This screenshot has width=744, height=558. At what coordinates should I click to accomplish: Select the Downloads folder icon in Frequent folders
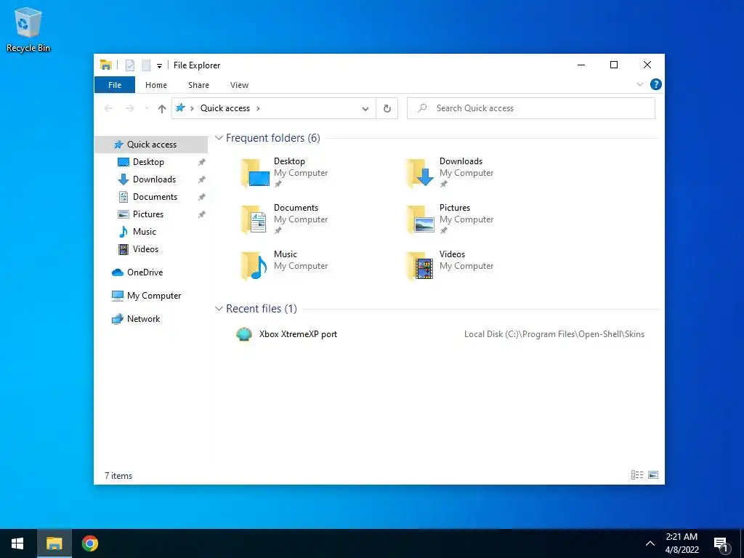[421, 173]
